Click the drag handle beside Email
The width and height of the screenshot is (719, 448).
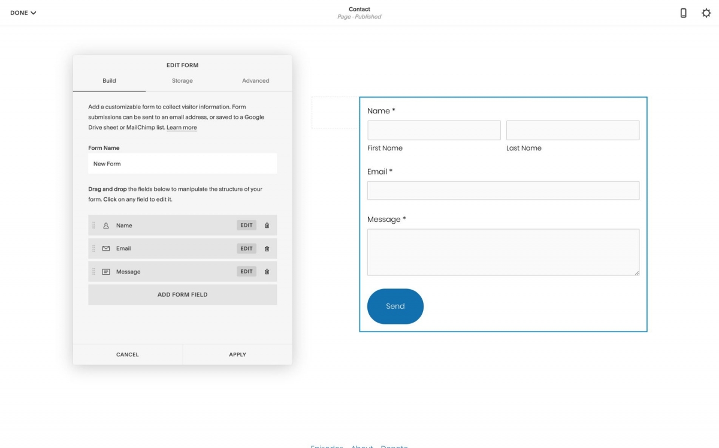(x=94, y=248)
